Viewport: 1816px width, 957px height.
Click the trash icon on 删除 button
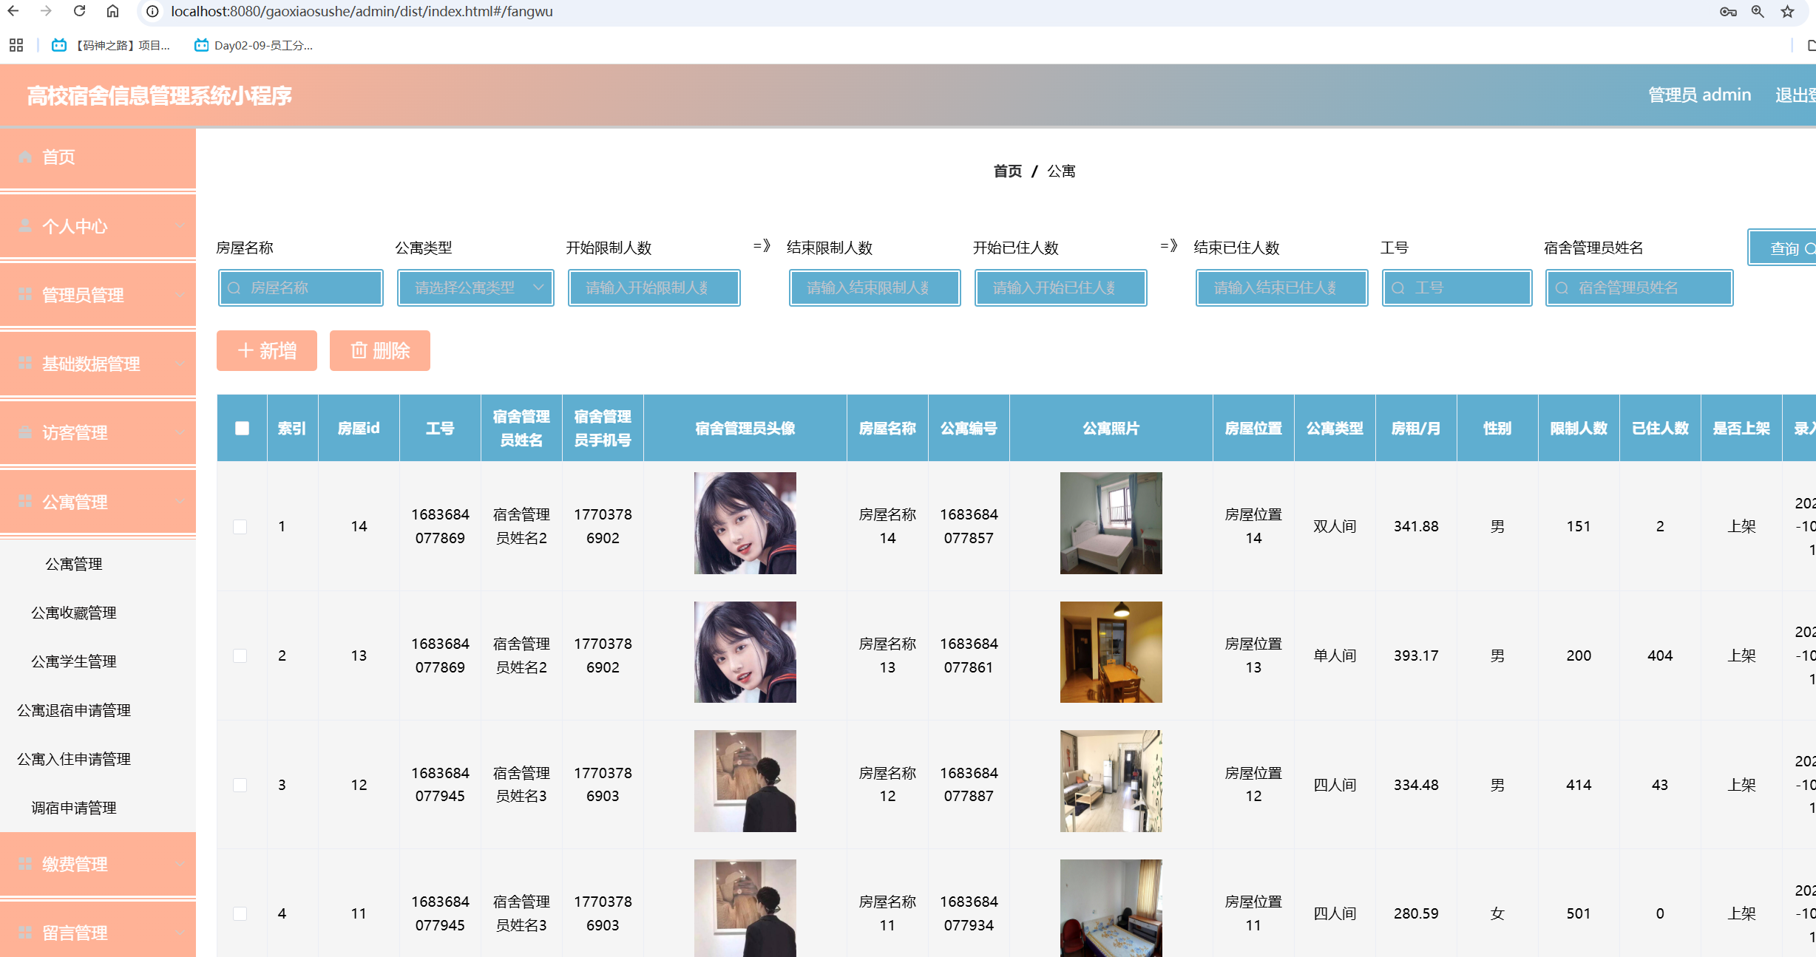[x=359, y=350]
